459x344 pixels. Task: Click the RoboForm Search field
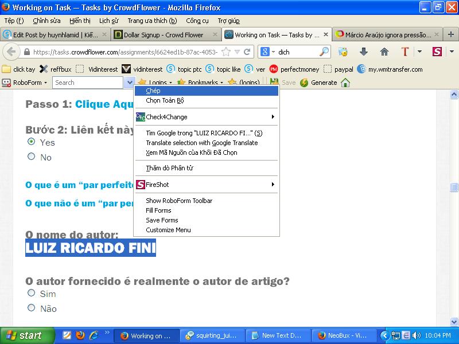(88, 83)
